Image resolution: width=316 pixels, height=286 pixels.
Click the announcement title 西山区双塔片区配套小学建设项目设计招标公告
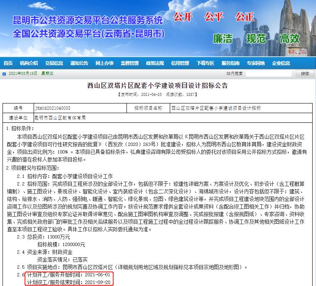coord(158,85)
